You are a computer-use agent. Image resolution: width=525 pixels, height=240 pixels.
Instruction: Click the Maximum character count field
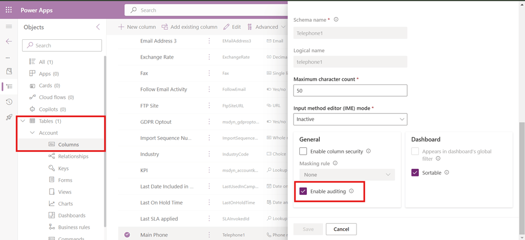pyautogui.click(x=350, y=90)
